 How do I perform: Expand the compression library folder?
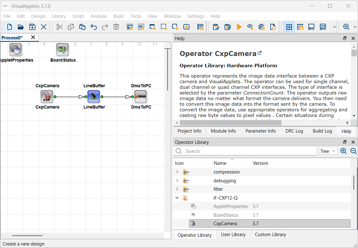[177, 172]
